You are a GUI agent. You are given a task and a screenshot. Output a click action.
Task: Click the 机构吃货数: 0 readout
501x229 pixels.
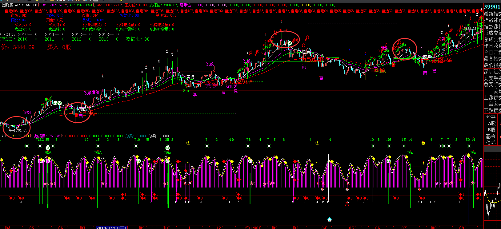pyautogui.click(x=128, y=25)
